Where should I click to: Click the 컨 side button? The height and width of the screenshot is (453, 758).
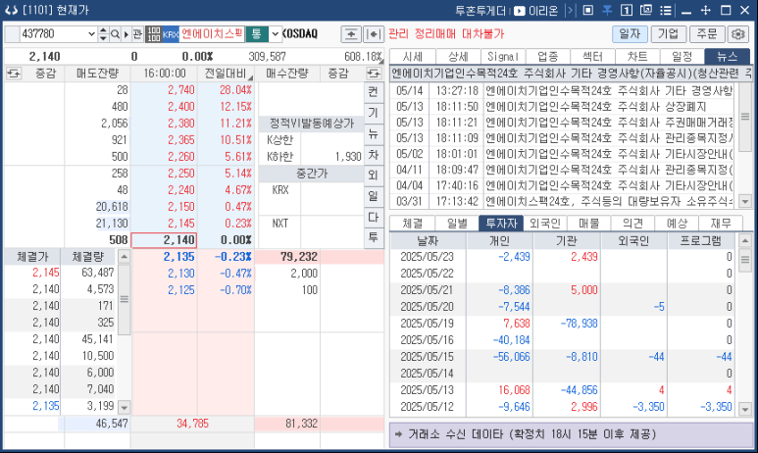pos(374,92)
